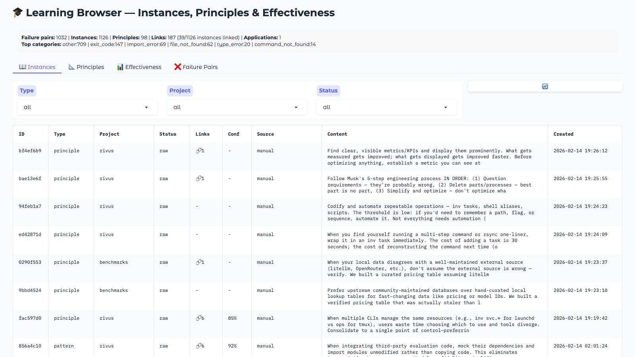Image resolution: width=635 pixels, height=357 pixels.
Task: Click the refresh icon button
Action: click(x=545, y=86)
